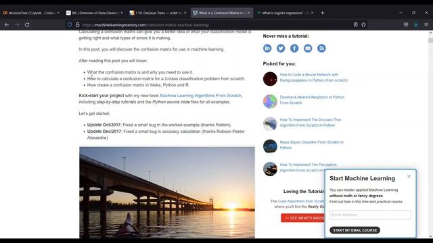The width and height of the screenshot is (433, 243).
Task: Close the ML Overview of Data Cleaning tab
Action: tap(122, 13)
